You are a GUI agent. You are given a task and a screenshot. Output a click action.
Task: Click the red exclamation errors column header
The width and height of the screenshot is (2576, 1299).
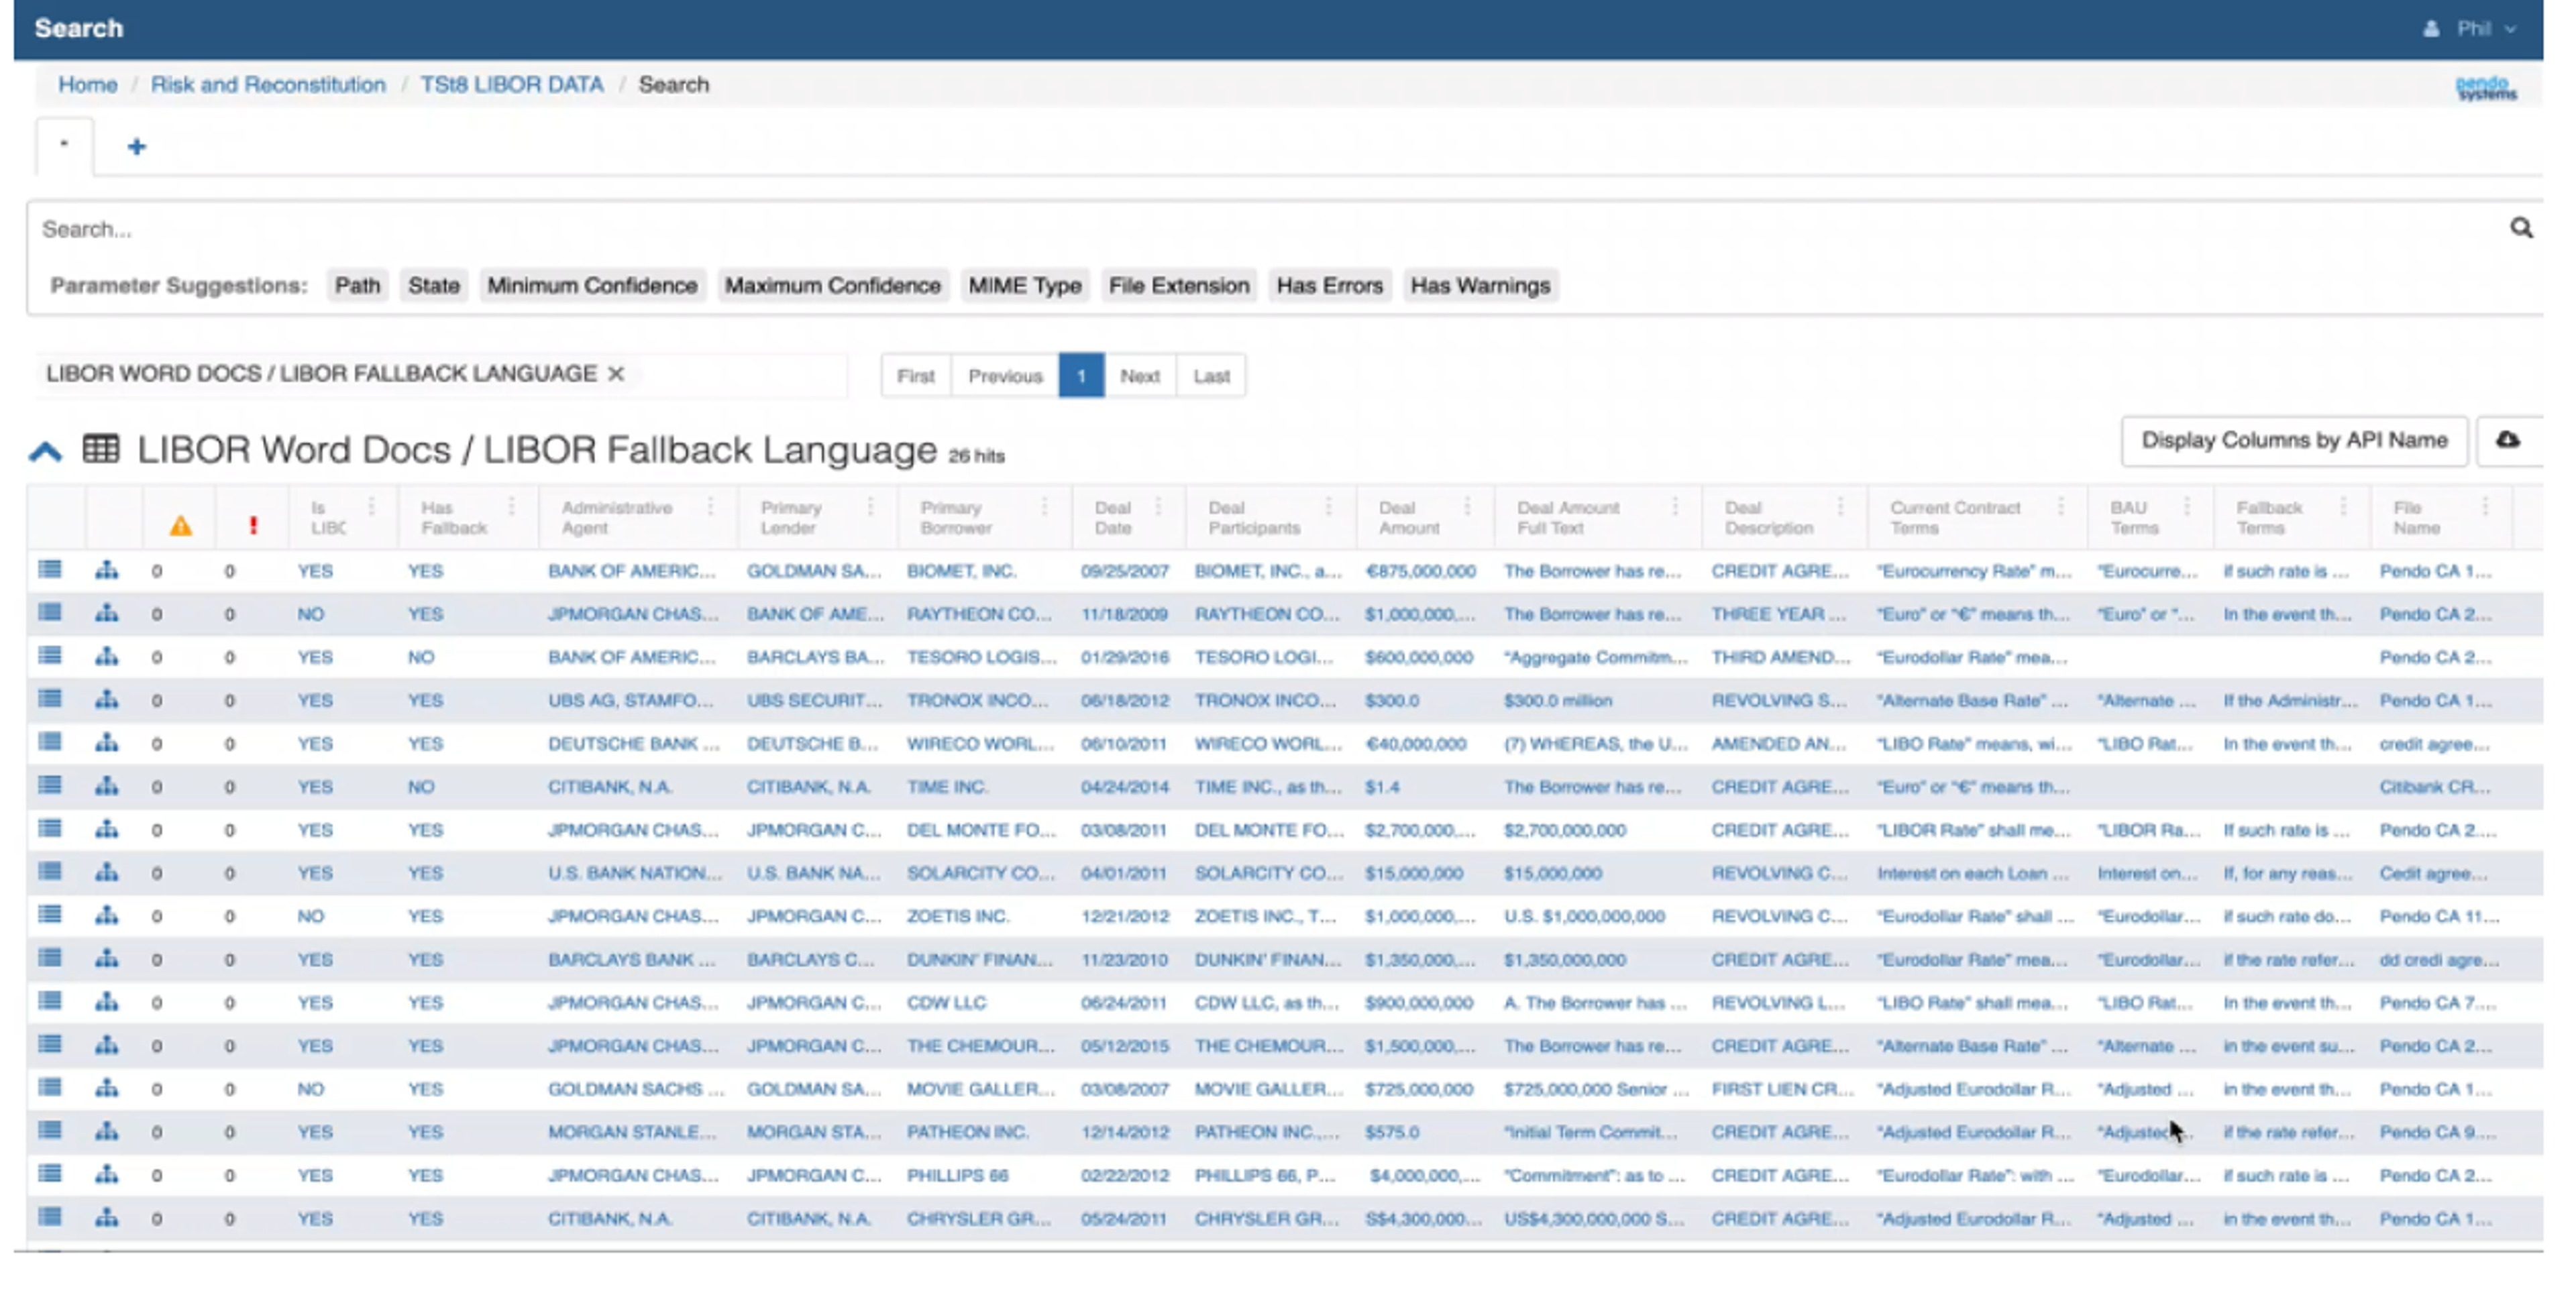pos(253,526)
